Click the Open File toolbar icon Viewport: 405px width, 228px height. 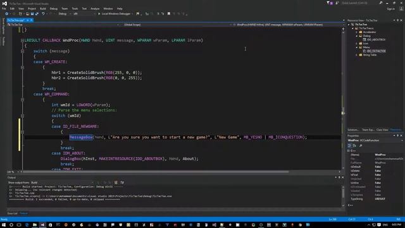pos(27,14)
